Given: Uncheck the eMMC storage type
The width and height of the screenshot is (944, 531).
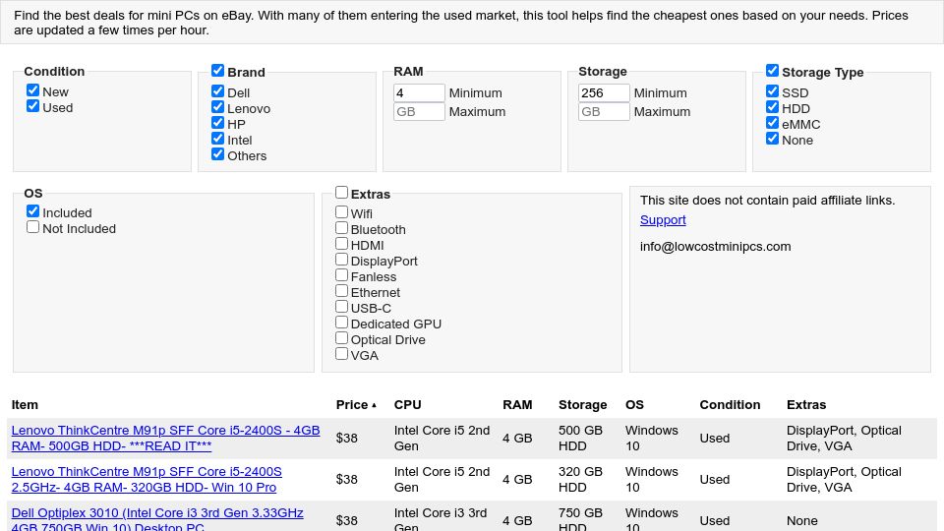Looking at the screenshot, I should point(773,122).
